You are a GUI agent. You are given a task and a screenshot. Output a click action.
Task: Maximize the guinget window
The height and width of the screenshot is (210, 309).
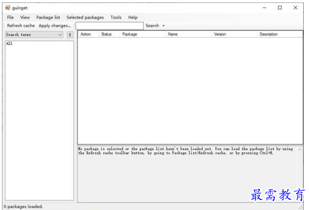280,8
